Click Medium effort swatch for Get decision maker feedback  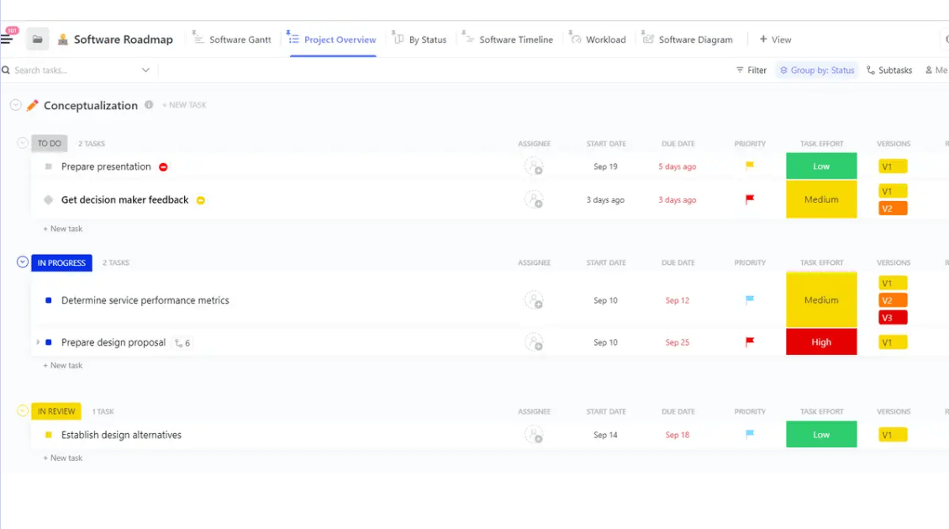821,199
